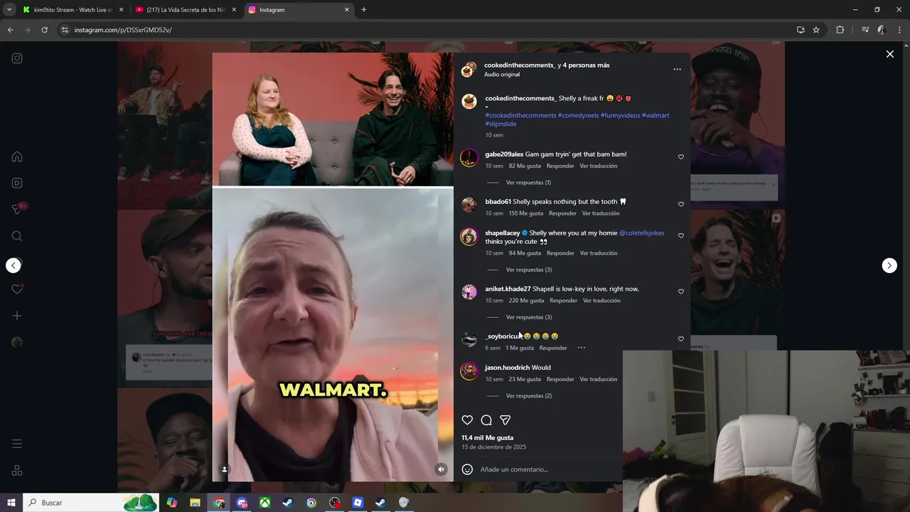Expand Ver respuestas (1) under gabe209alex
910x512 pixels.
528,183
